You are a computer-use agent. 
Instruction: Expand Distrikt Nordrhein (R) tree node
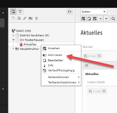pyautogui.click(x=13, y=35)
